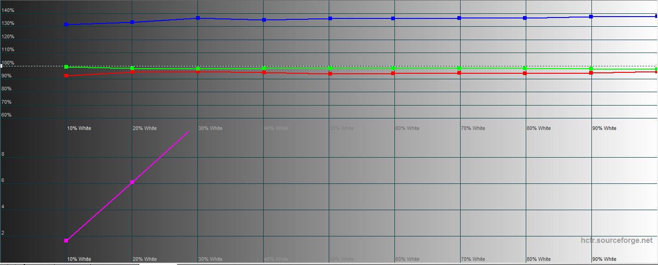Click the green marker at 80% White

[525, 68]
